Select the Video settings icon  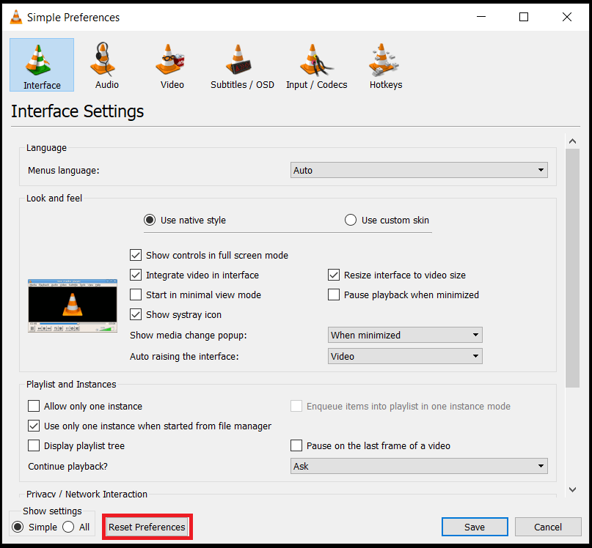click(x=171, y=64)
